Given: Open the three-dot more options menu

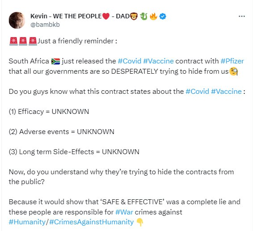Looking at the screenshot, I should point(241,16).
